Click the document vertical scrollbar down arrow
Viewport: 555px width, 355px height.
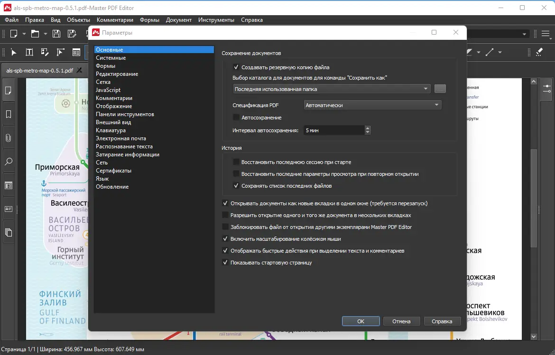tap(534, 337)
